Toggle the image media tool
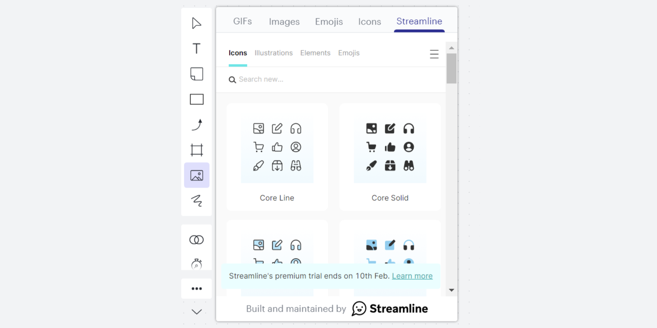The width and height of the screenshot is (657, 328). coord(197,175)
